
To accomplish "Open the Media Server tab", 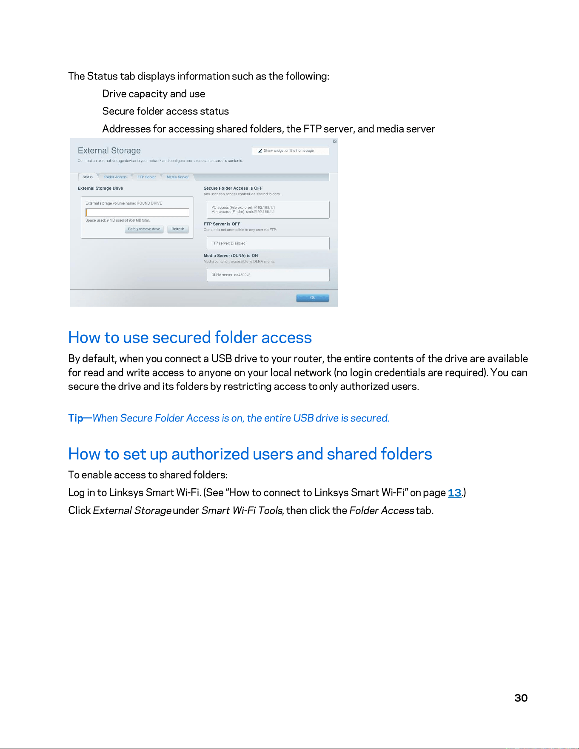I will [x=177, y=177].
